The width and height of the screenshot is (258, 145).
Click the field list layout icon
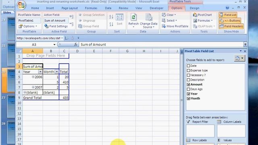coord(239,58)
